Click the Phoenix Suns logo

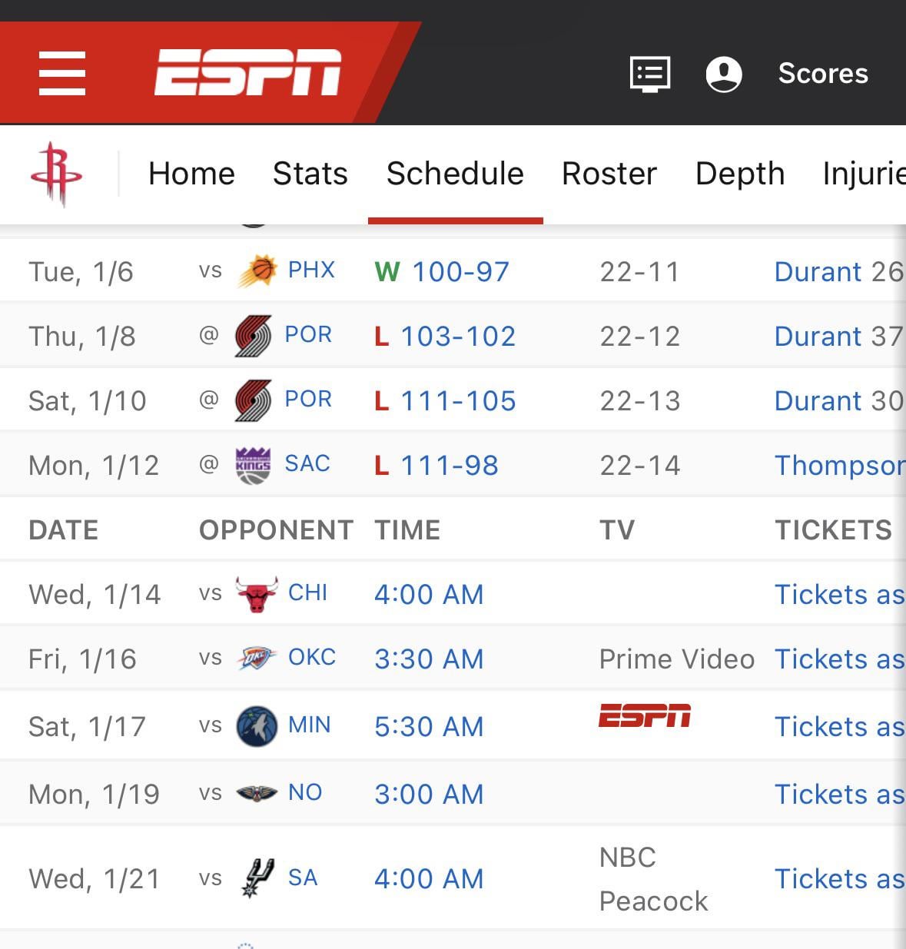[257, 271]
